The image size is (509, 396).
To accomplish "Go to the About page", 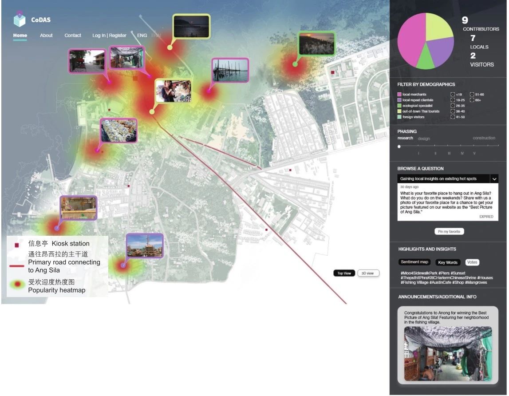I will (46, 36).
